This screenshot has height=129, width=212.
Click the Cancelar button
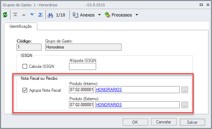coord(164,122)
